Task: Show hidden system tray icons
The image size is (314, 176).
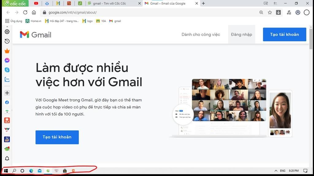Action: (x=276, y=171)
